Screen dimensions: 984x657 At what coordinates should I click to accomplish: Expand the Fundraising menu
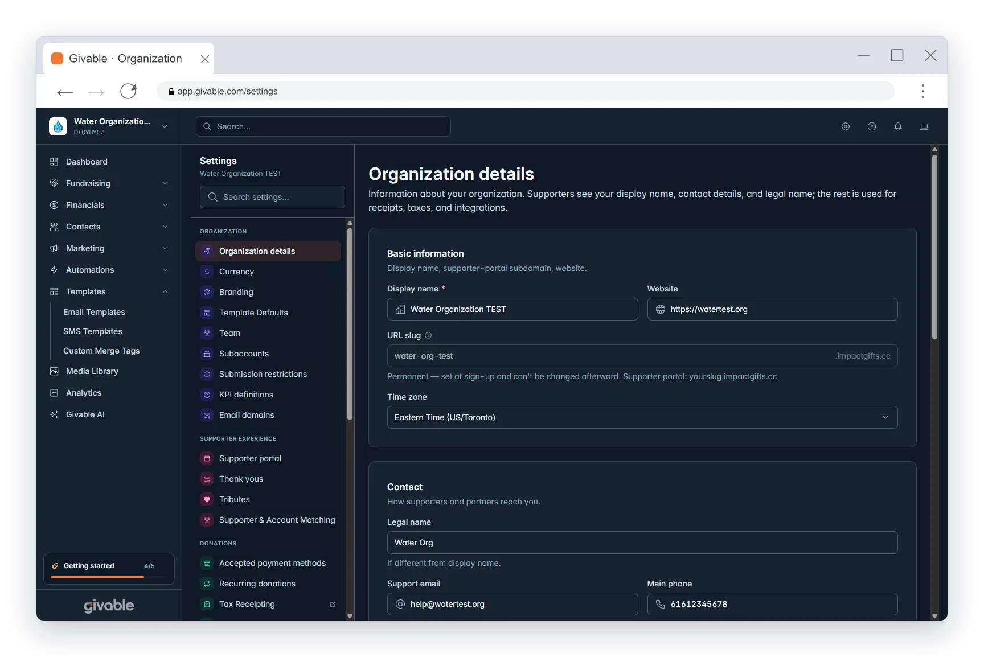pos(109,183)
